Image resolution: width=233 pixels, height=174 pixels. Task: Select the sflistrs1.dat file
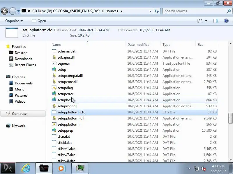point(66,149)
